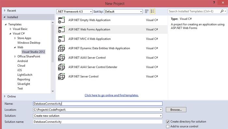Open the go online templates link
Viewport: 228px width, 129px height.
click(111, 95)
